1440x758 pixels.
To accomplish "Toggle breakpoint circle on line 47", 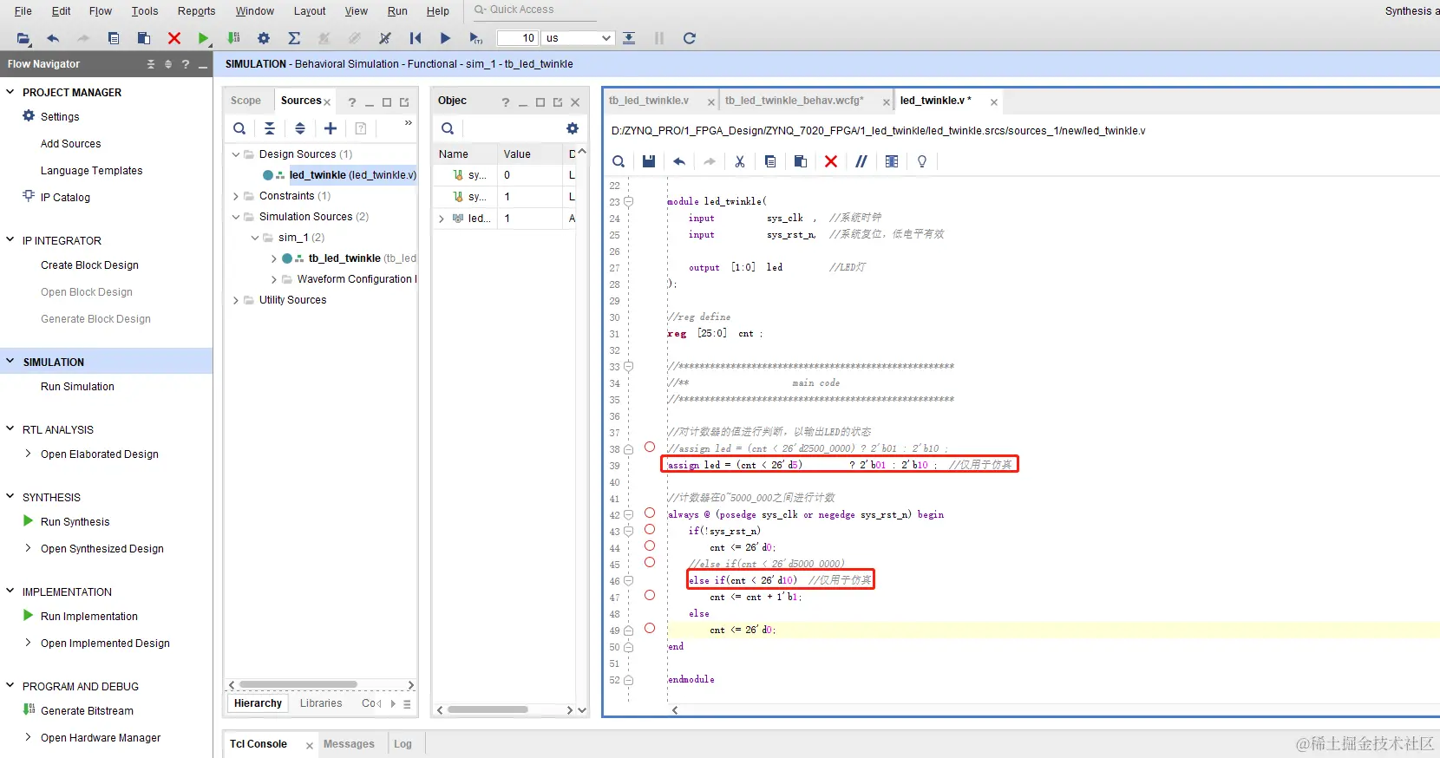I will (650, 596).
